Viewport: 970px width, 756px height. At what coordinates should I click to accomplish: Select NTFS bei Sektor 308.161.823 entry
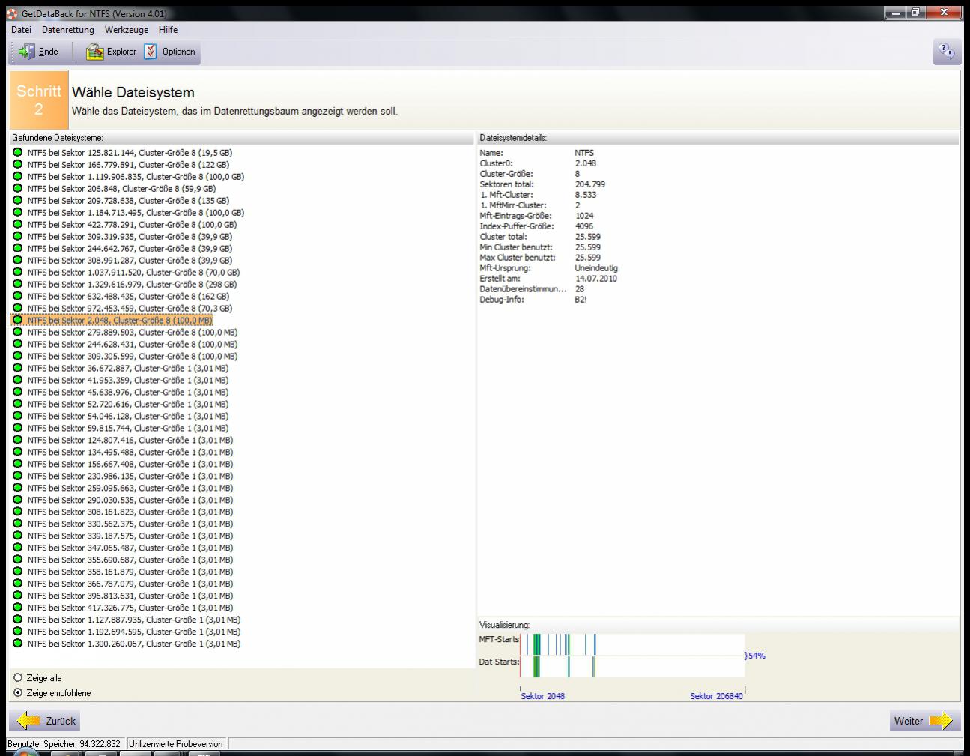pyautogui.click(x=130, y=512)
